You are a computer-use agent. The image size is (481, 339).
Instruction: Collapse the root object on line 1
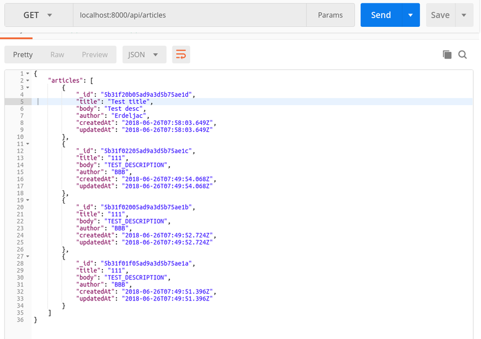click(27, 74)
